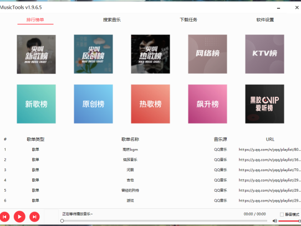Click QQ音乐 source in row 3

point(221,170)
